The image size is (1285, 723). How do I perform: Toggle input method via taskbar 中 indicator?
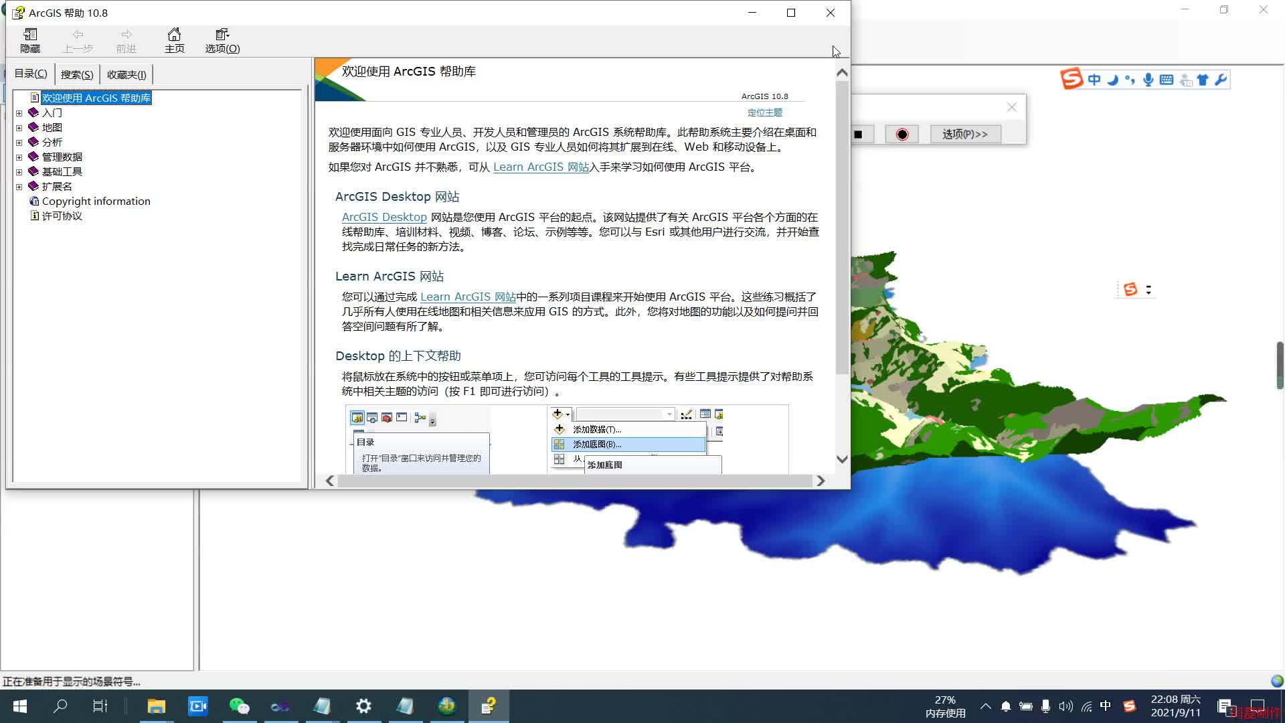[x=1105, y=706]
